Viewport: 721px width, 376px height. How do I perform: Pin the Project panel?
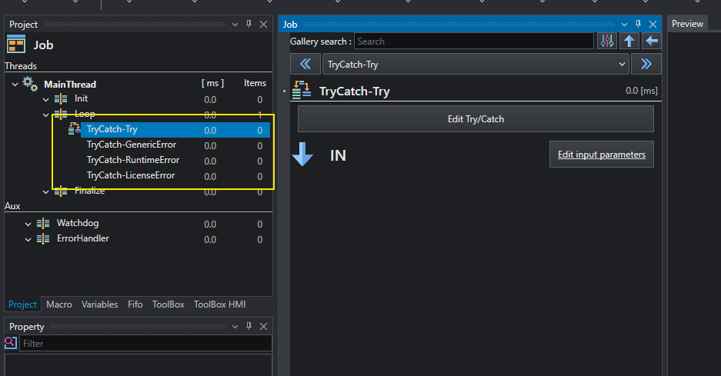[x=249, y=24]
